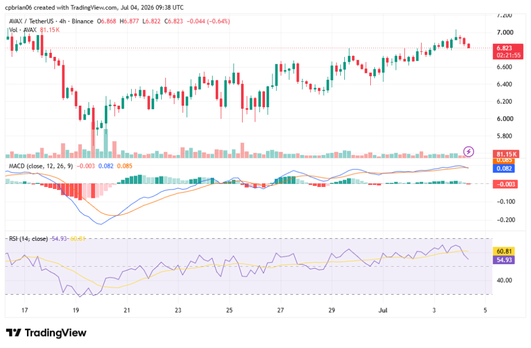Image resolution: width=531 pixels, height=348 pixels.
Task: Click the Jul label on time axis
Action: pos(383,310)
